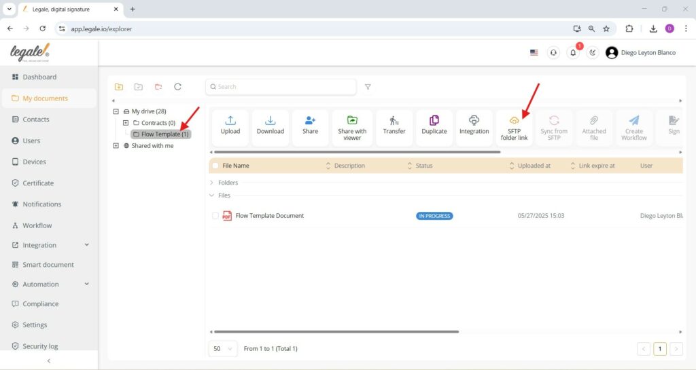
Task: Click the SFTP folder link icon
Action: point(514,121)
